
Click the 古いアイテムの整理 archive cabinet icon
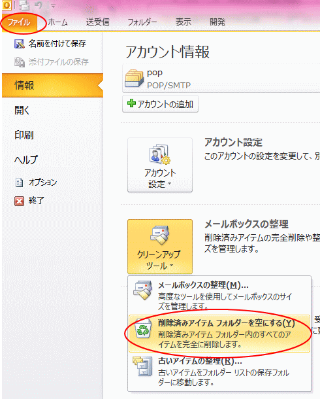click(143, 366)
